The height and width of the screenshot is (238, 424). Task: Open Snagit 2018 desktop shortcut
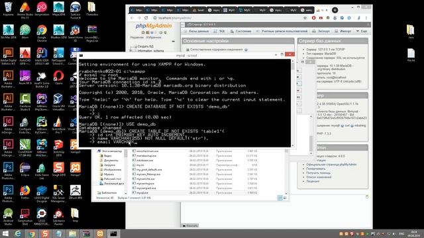(x=58, y=169)
